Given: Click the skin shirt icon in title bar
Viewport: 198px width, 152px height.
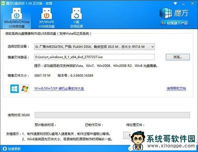Looking at the screenshot, I should [x=175, y=3].
